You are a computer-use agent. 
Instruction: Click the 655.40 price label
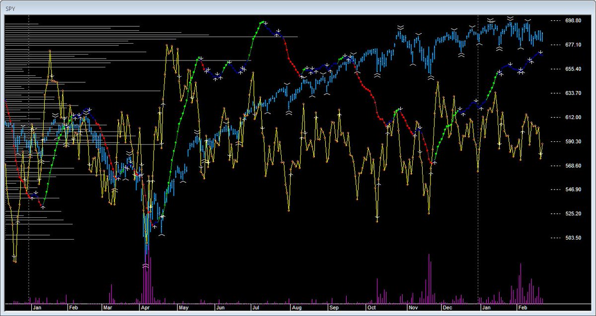573,69
